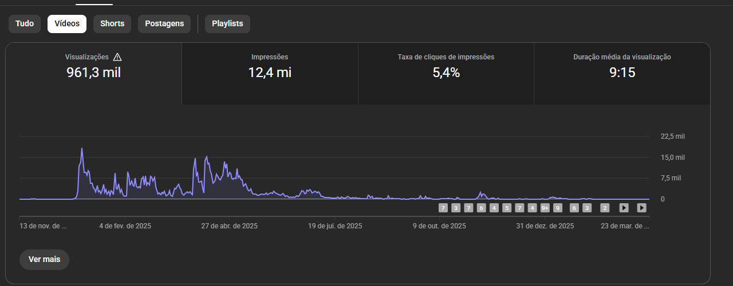Switch to the Tudo filter tab

25,24
